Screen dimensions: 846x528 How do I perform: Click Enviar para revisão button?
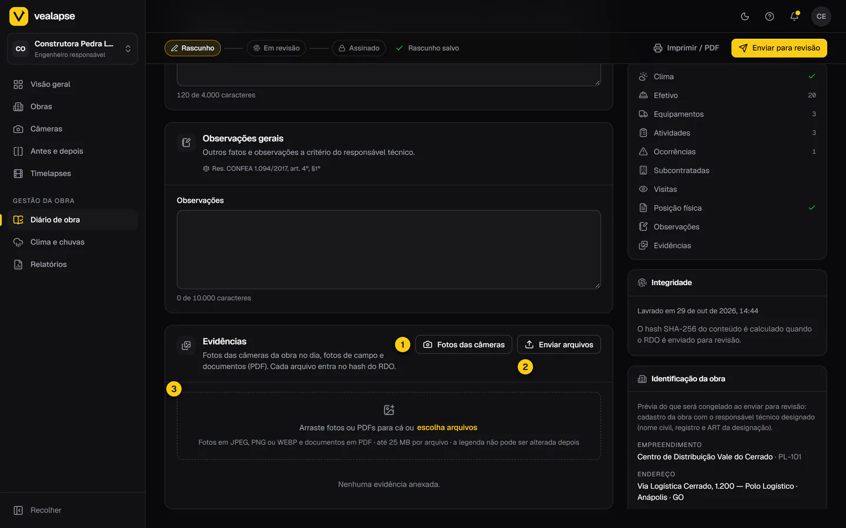pos(779,48)
